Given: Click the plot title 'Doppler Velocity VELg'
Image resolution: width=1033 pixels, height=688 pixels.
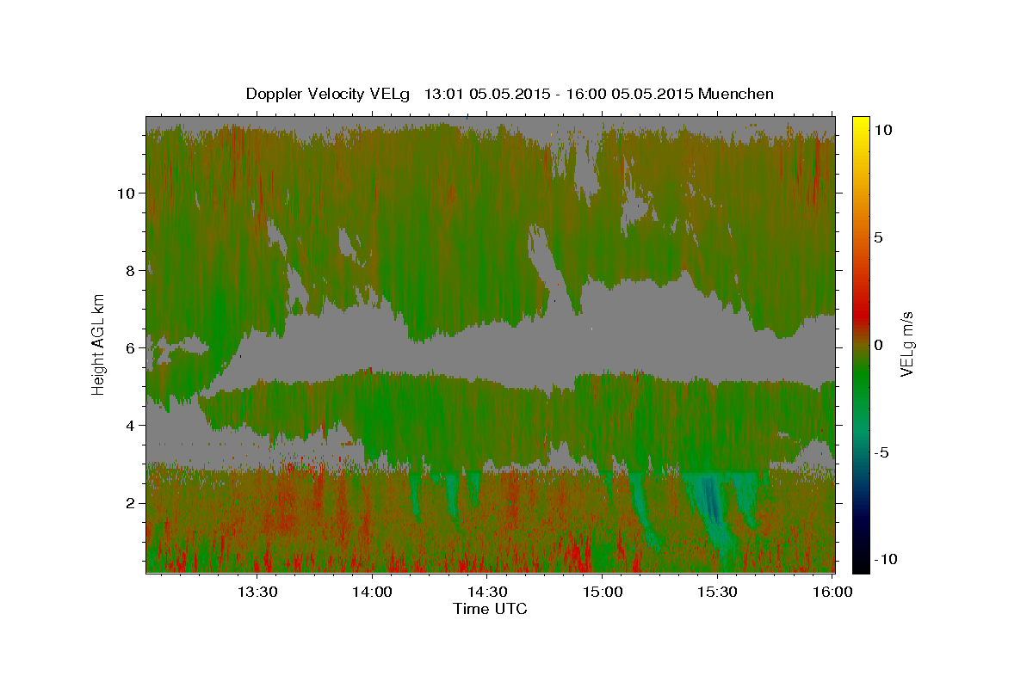Looking at the screenshot, I should [x=330, y=94].
